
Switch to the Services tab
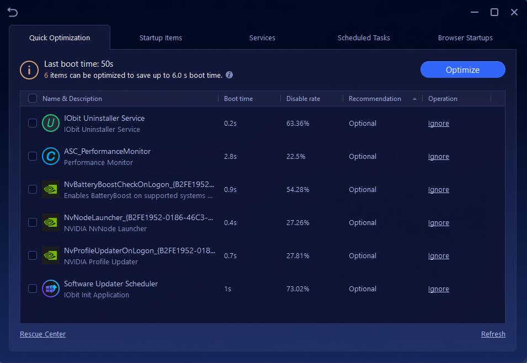tap(262, 38)
